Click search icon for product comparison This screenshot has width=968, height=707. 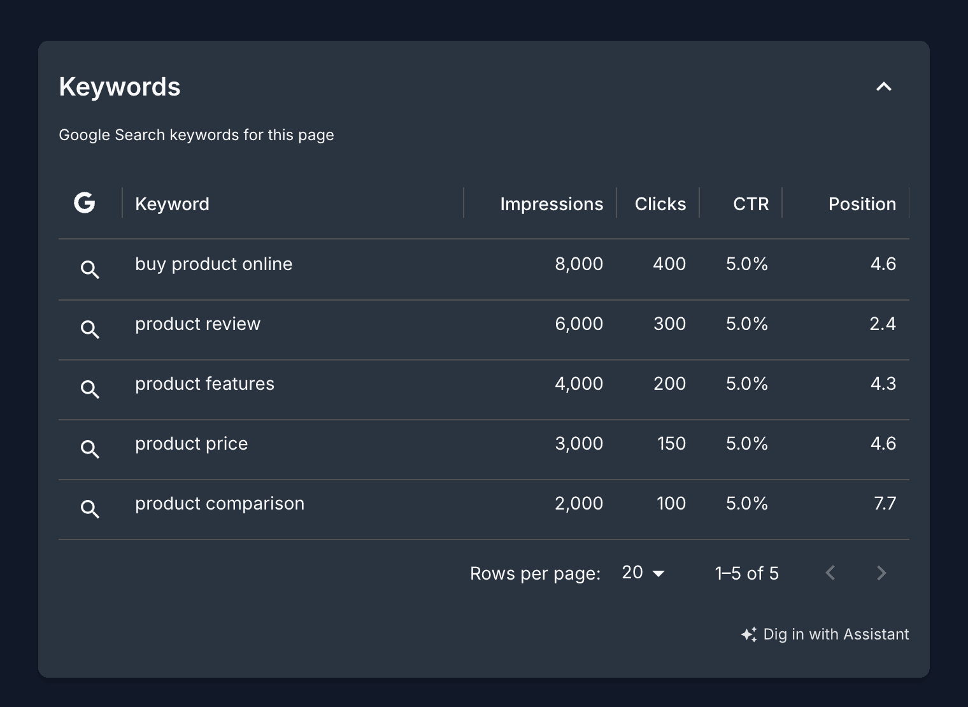pyautogui.click(x=90, y=509)
